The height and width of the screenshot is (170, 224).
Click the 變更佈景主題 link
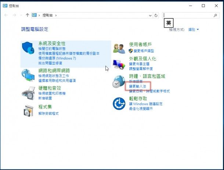click(x=139, y=64)
